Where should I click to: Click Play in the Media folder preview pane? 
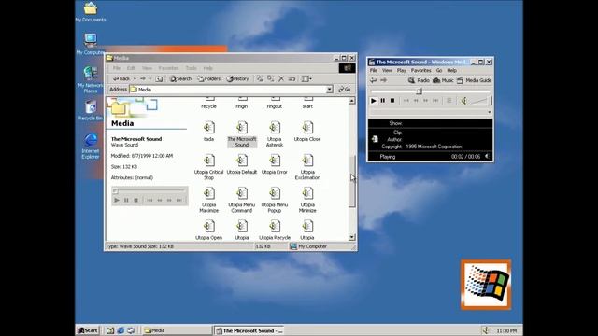point(117,200)
